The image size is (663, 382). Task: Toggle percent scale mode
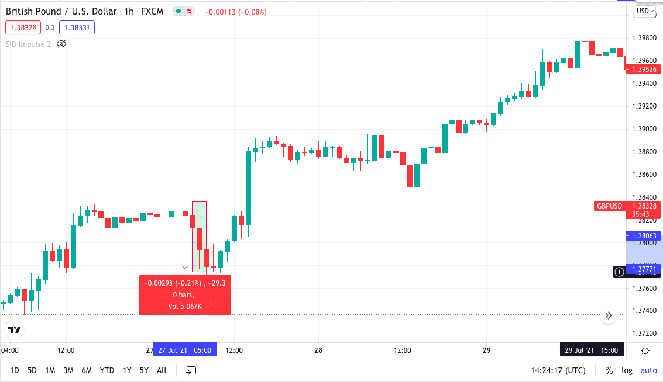609,370
